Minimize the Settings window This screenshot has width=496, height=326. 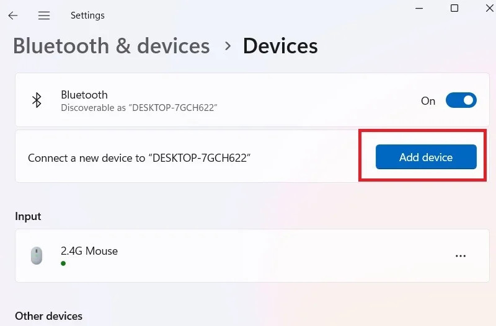pos(419,8)
